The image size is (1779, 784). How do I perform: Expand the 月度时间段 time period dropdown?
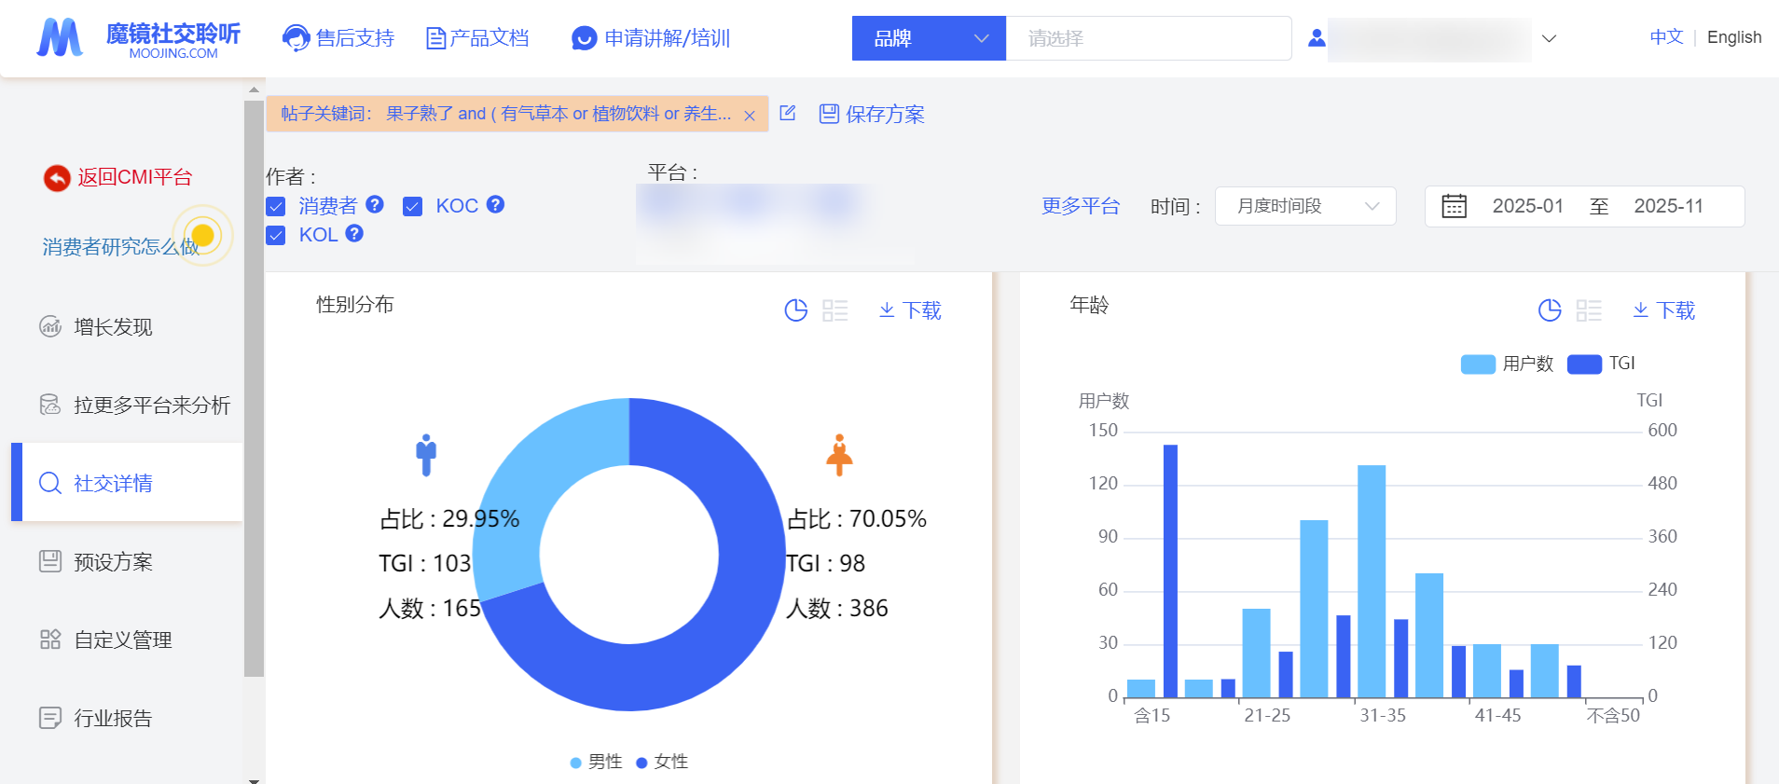(1305, 206)
